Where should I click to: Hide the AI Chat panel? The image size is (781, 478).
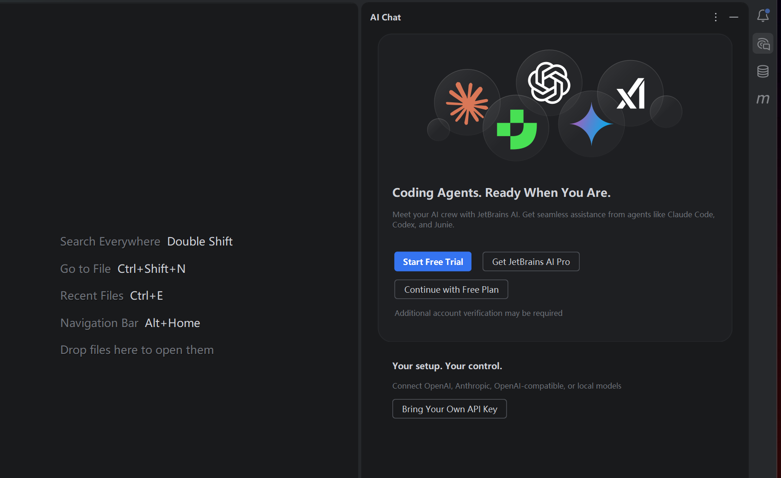(734, 17)
